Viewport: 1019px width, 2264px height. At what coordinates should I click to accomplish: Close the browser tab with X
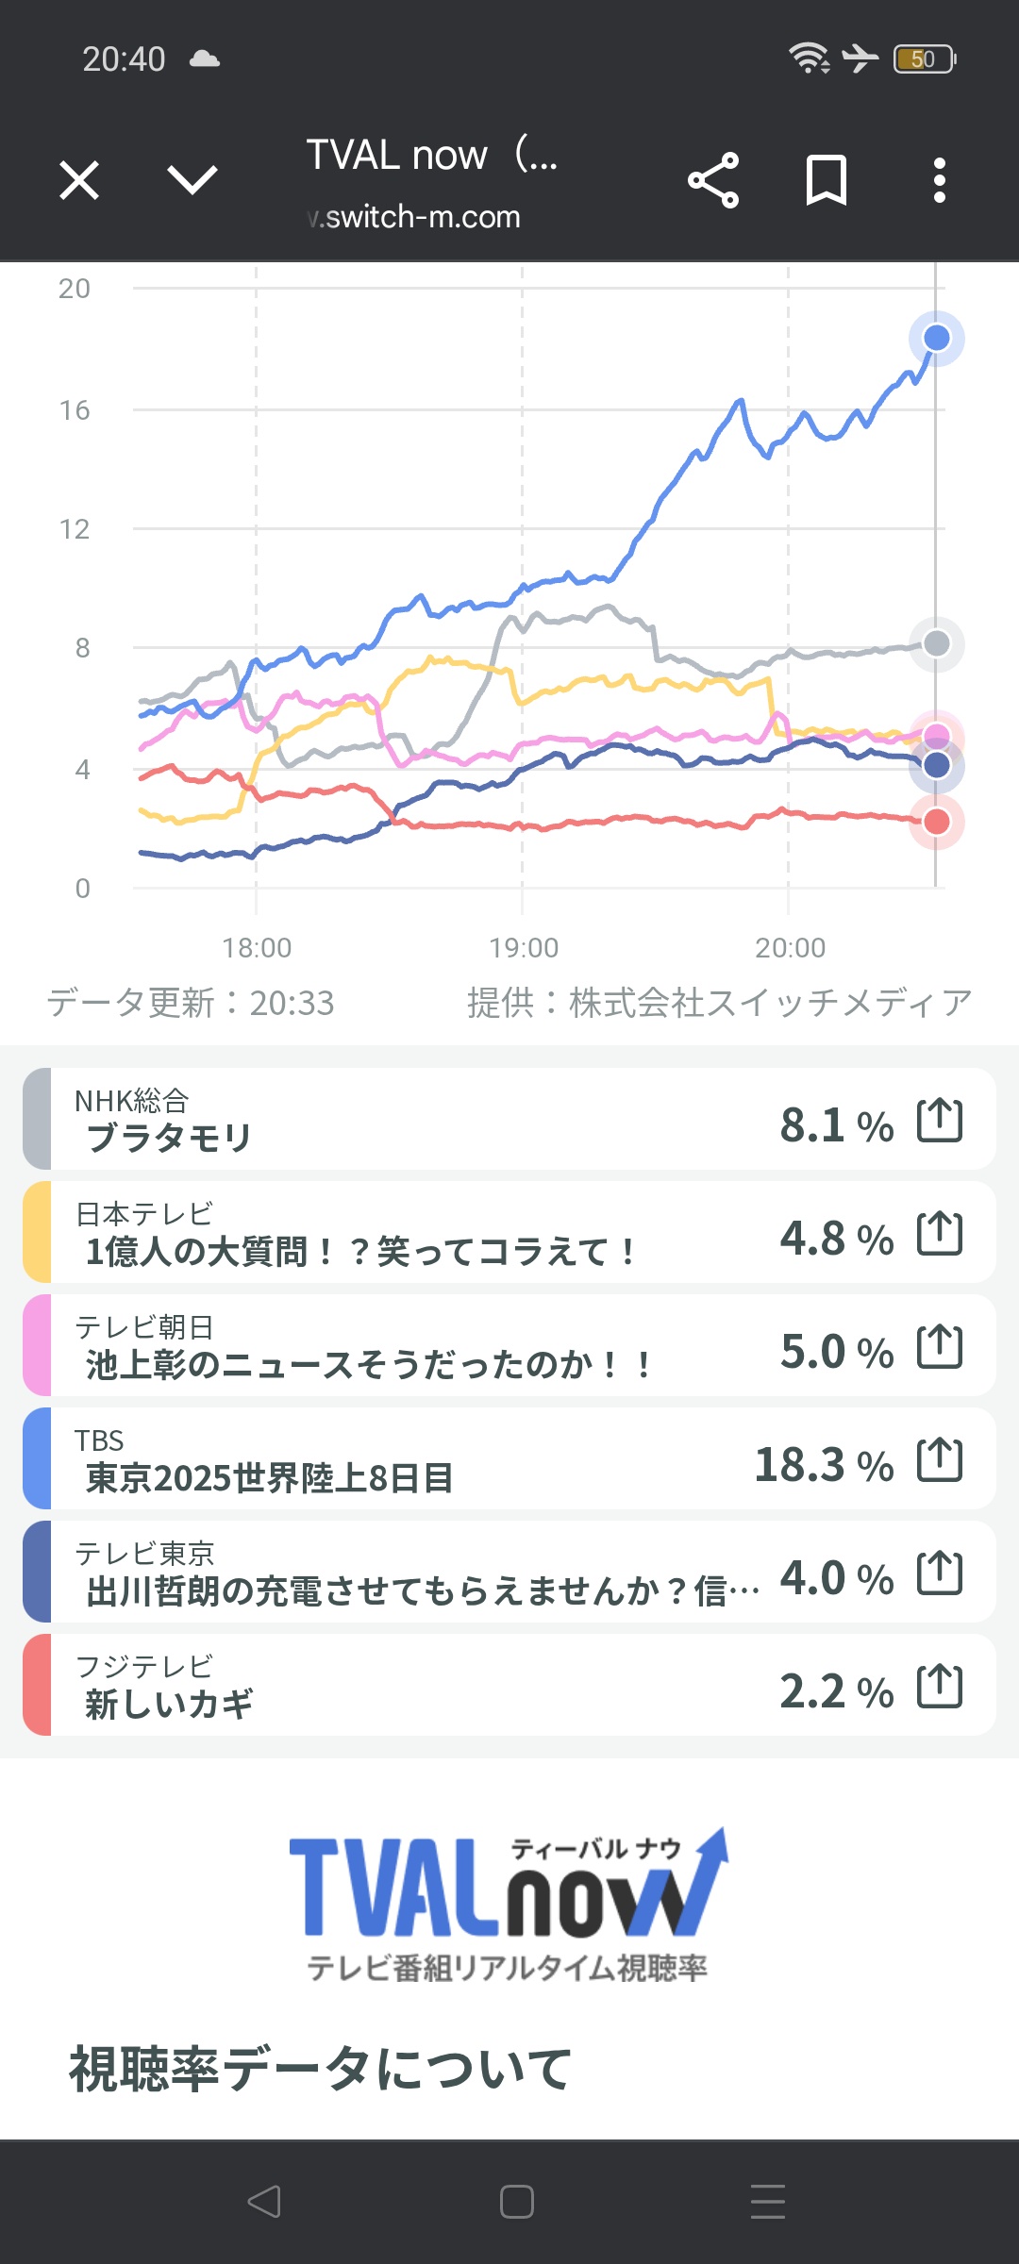[79, 179]
